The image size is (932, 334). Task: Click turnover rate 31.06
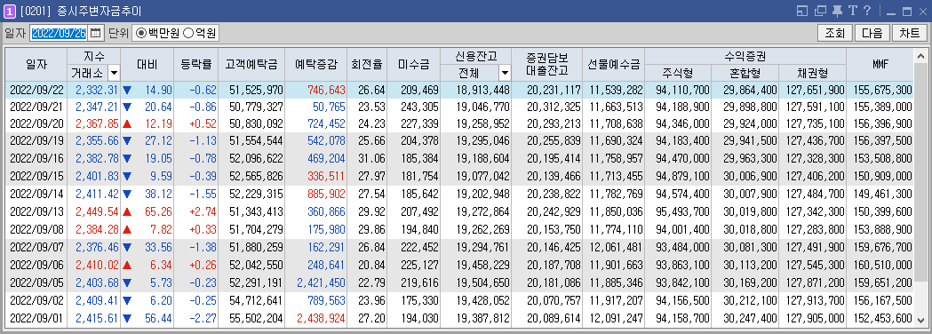click(372, 159)
